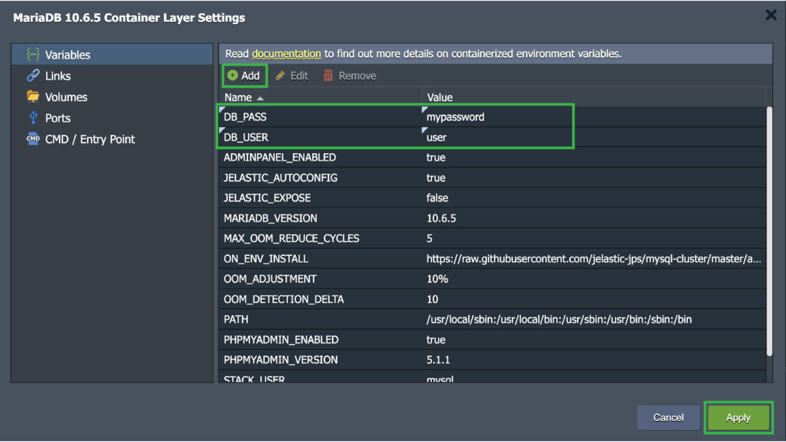Click the USB-style Ports icon
786x442 pixels.
32,117
